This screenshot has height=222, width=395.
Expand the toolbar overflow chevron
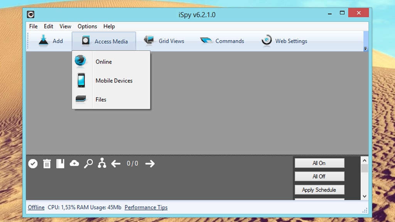point(365,48)
